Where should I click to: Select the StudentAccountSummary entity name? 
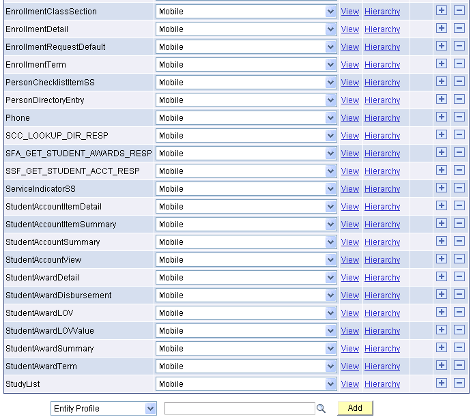pyautogui.click(x=53, y=242)
